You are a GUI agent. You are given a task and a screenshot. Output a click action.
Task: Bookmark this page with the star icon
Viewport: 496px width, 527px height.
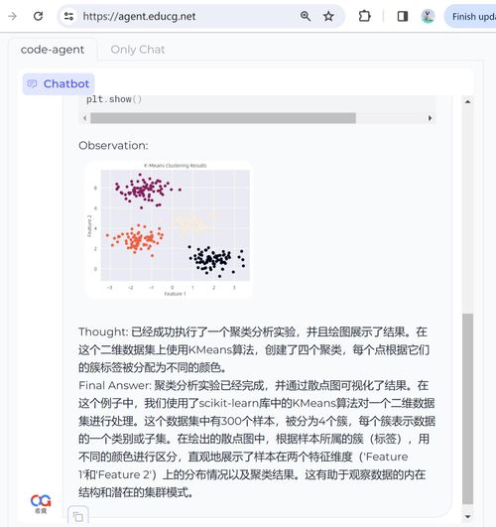[x=328, y=16]
